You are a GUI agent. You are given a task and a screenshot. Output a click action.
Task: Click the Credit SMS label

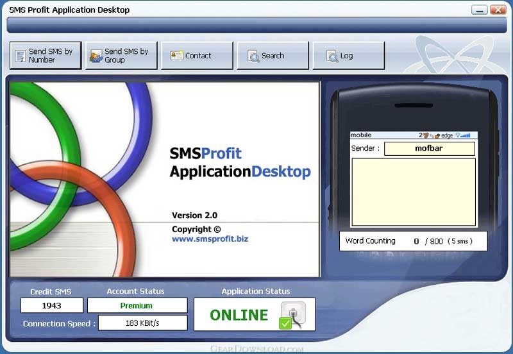(x=51, y=292)
